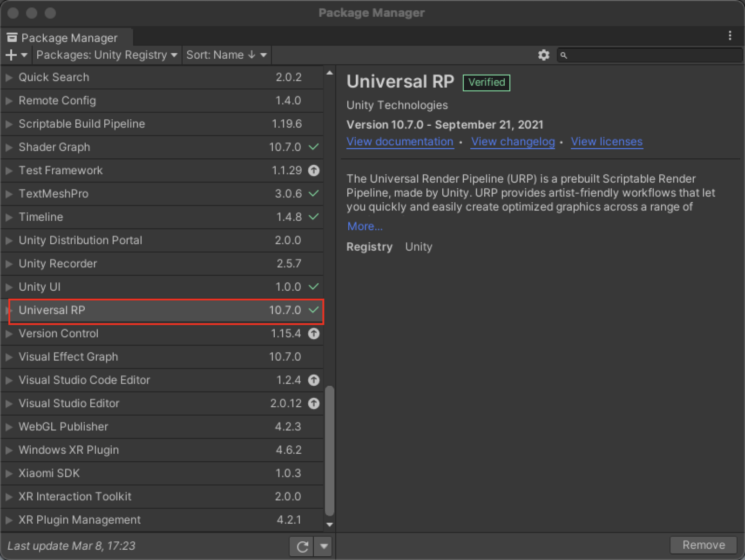The width and height of the screenshot is (745, 560).
Task: Click Unity Recorder version 2.5.7
Action: click(x=289, y=264)
